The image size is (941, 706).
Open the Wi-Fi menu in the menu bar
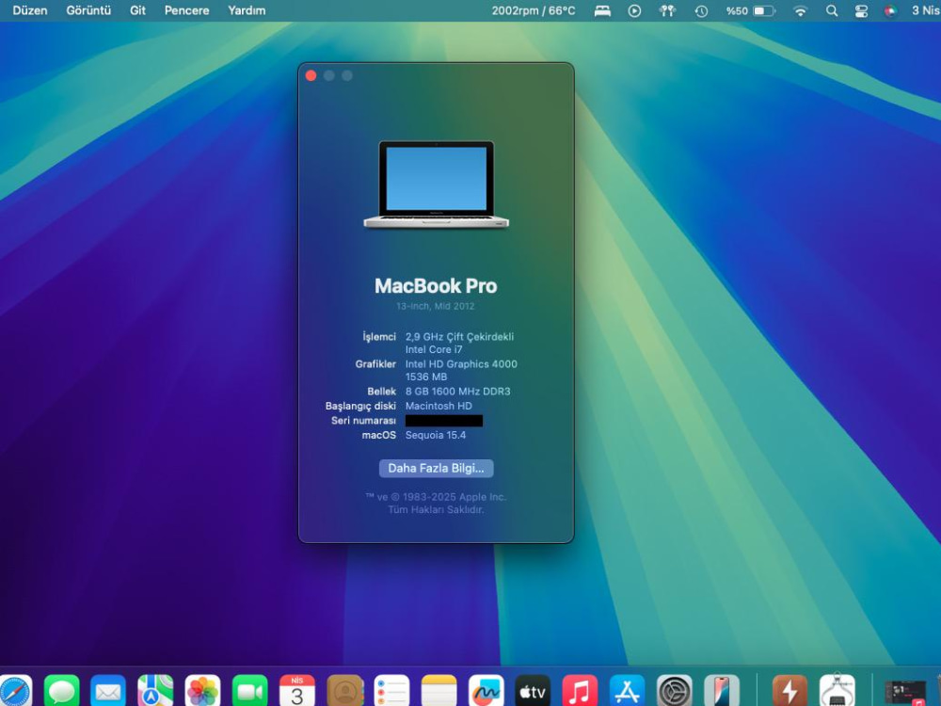(800, 10)
